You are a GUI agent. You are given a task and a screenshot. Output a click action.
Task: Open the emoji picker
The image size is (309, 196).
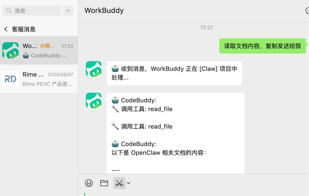89,183
